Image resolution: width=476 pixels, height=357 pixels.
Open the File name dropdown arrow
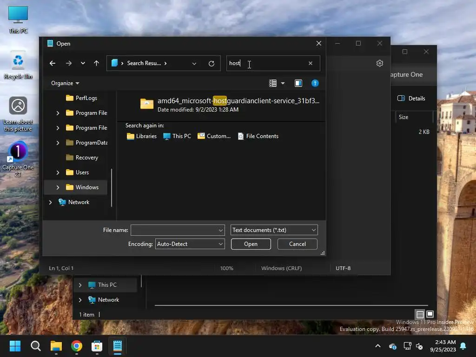pos(221,231)
